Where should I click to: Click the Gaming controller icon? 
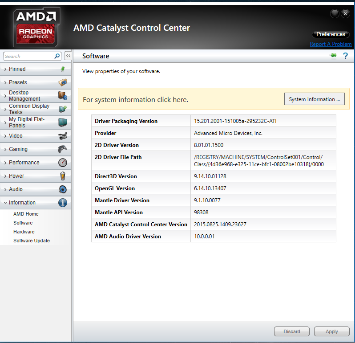point(63,149)
